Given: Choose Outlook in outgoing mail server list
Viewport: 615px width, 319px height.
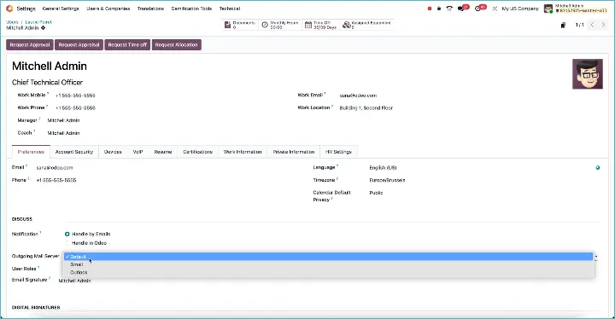Looking at the screenshot, I should point(328,272).
